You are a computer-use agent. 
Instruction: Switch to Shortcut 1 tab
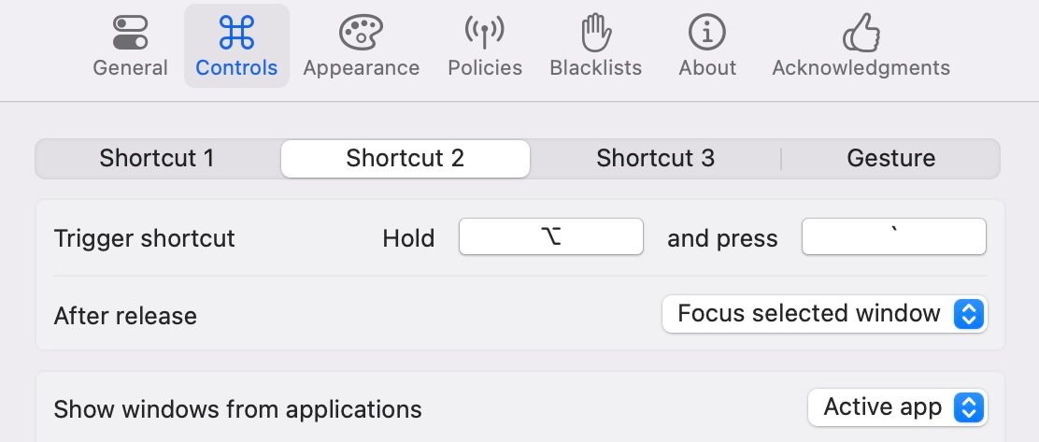click(157, 158)
